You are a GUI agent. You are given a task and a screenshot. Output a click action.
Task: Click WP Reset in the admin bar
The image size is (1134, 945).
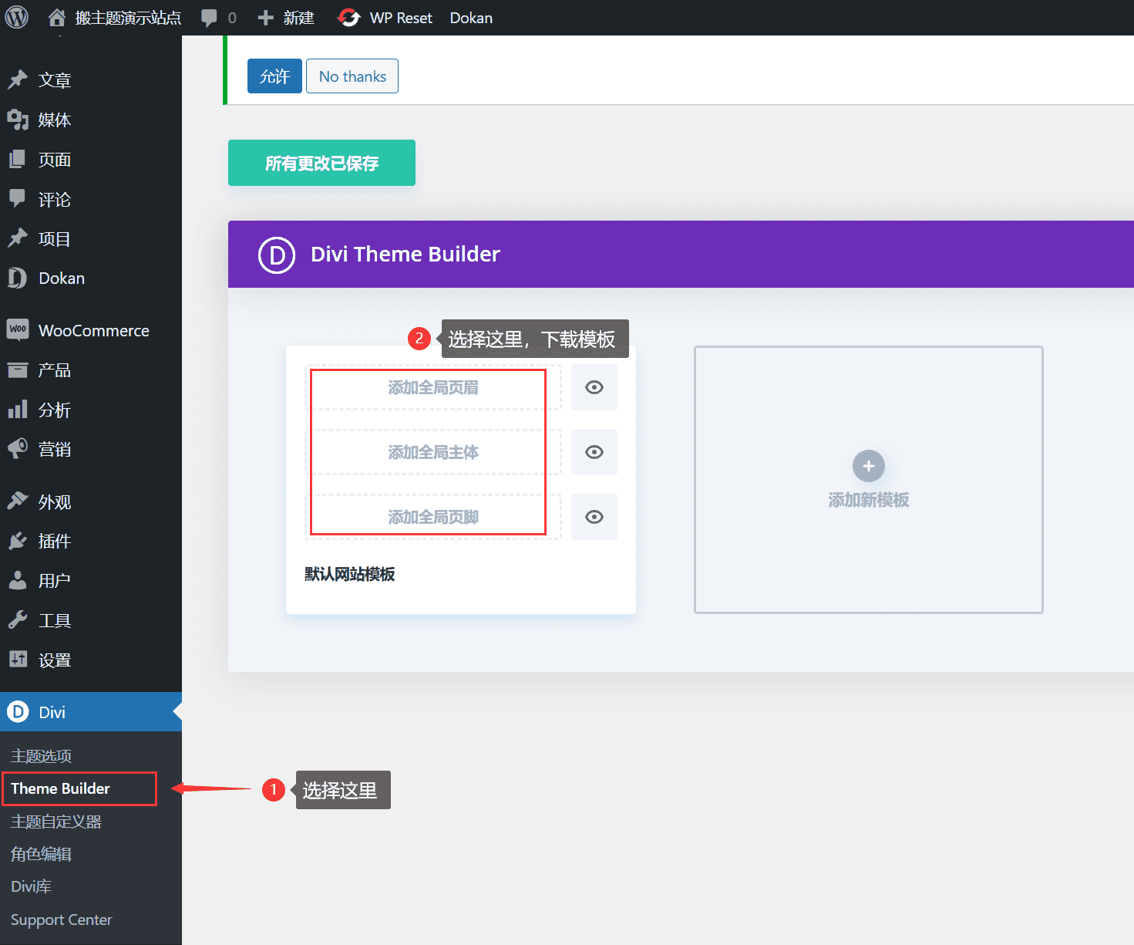(x=401, y=18)
